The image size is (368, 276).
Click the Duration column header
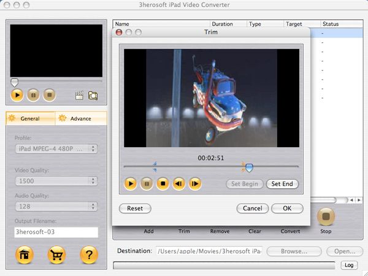[228, 24]
